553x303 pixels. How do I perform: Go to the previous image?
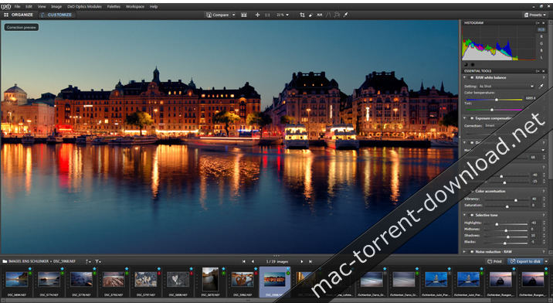[x=253, y=262]
